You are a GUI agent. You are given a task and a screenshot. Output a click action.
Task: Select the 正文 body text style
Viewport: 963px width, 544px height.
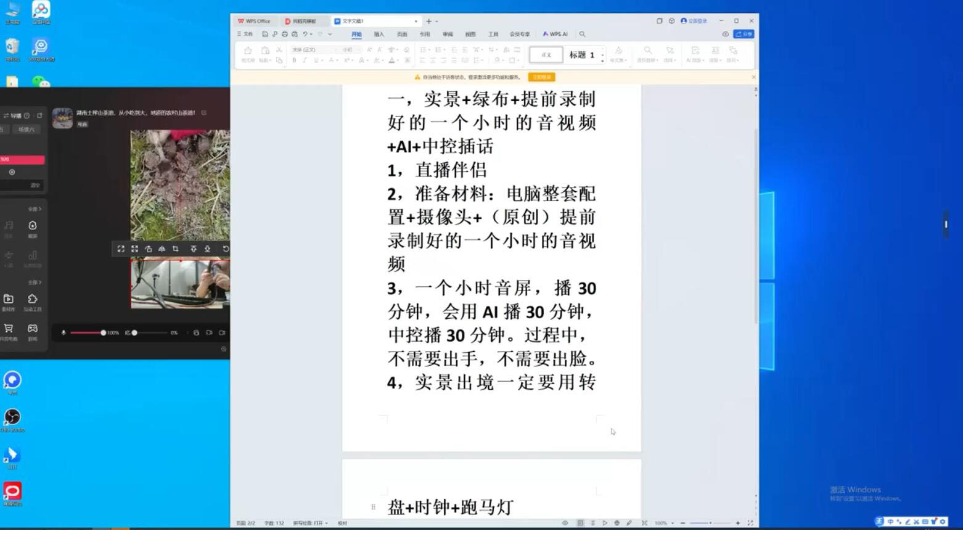[546, 55]
